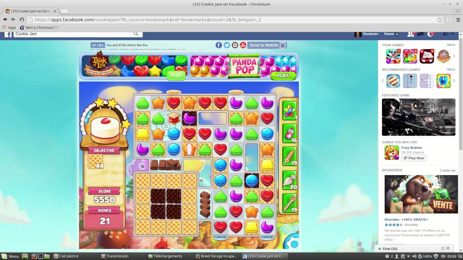The width and height of the screenshot is (463, 260).
Task: Select the rolling pin booster
Action: [x=289, y=157]
